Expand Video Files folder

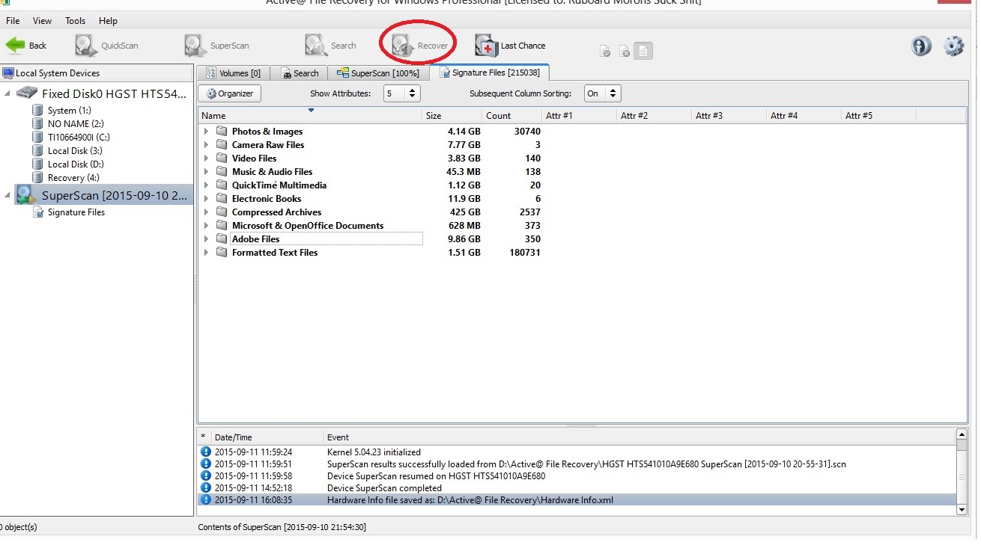click(207, 158)
